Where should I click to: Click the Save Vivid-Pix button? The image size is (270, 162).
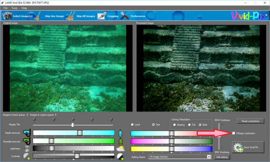pos(248,148)
